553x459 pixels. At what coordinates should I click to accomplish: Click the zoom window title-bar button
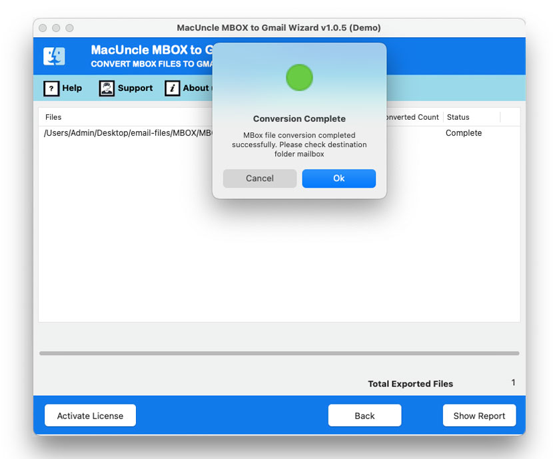tap(69, 28)
